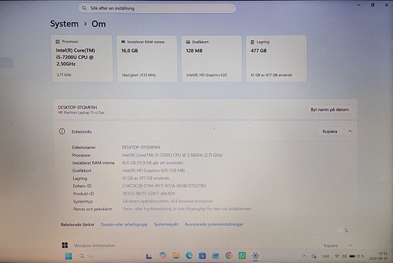Viewport: 393px width, 263px height.
Task: Click Byt namn på datorn button
Action: click(x=329, y=110)
